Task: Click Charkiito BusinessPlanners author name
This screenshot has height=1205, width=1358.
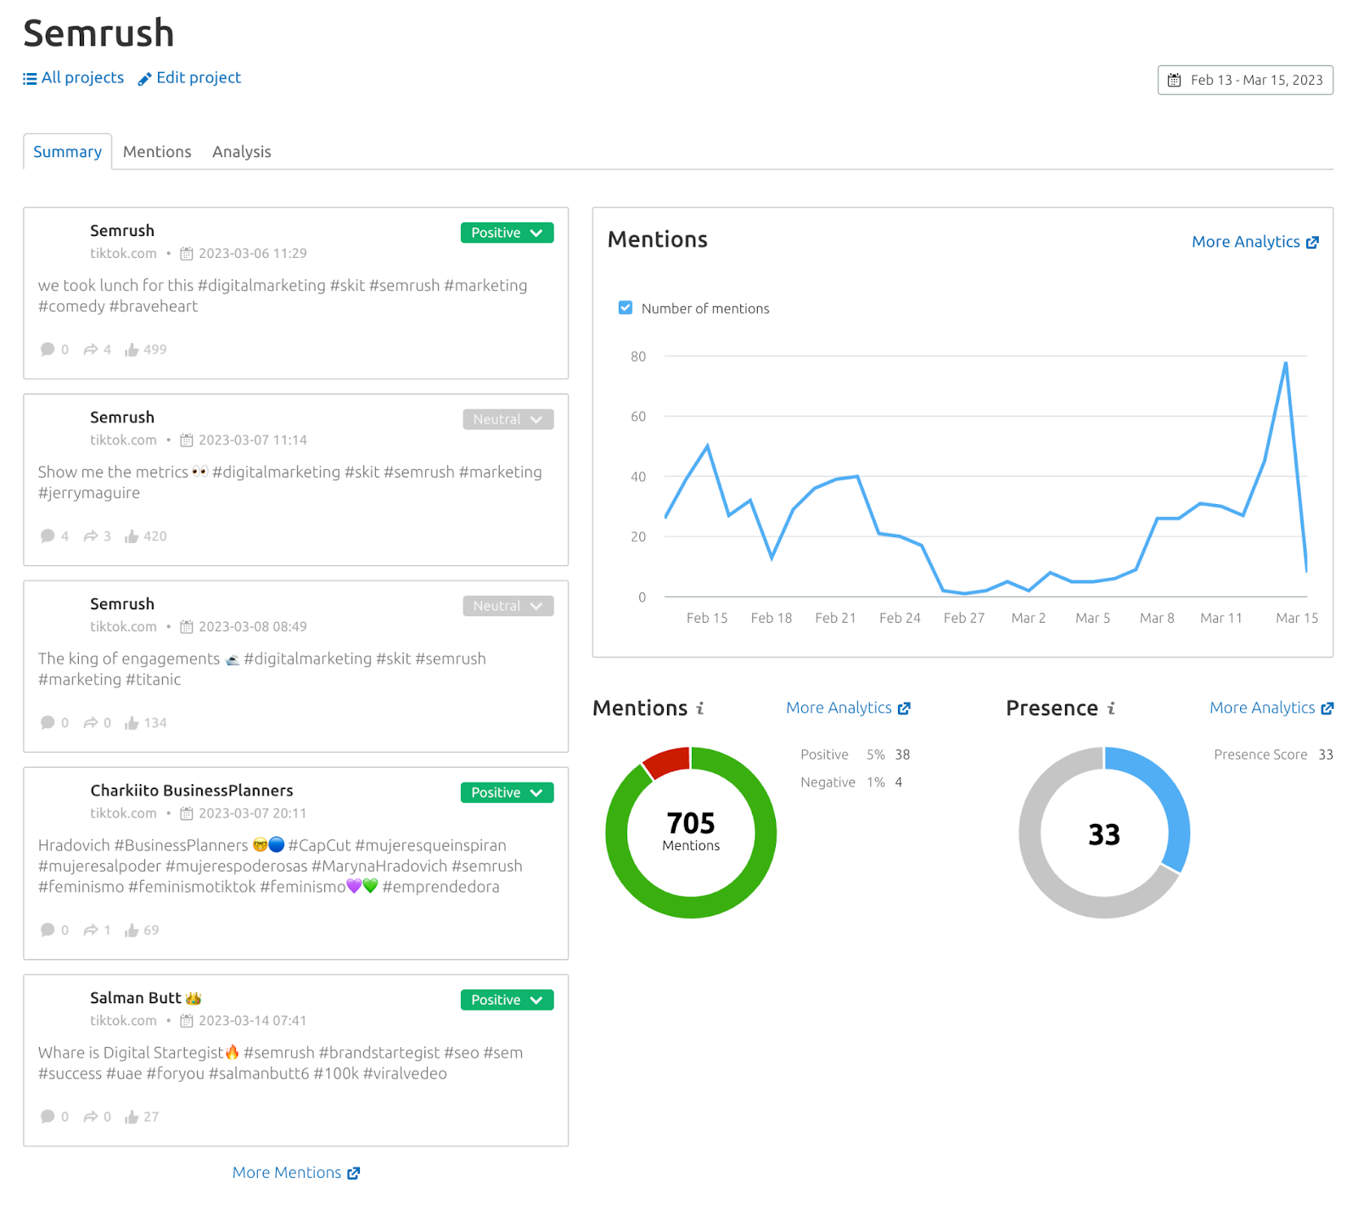Action: click(x=192, y=791)
